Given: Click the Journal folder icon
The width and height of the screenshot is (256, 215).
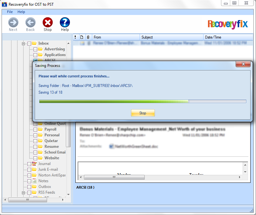Looking at the screenshot, I should click(x=34, y=164).
